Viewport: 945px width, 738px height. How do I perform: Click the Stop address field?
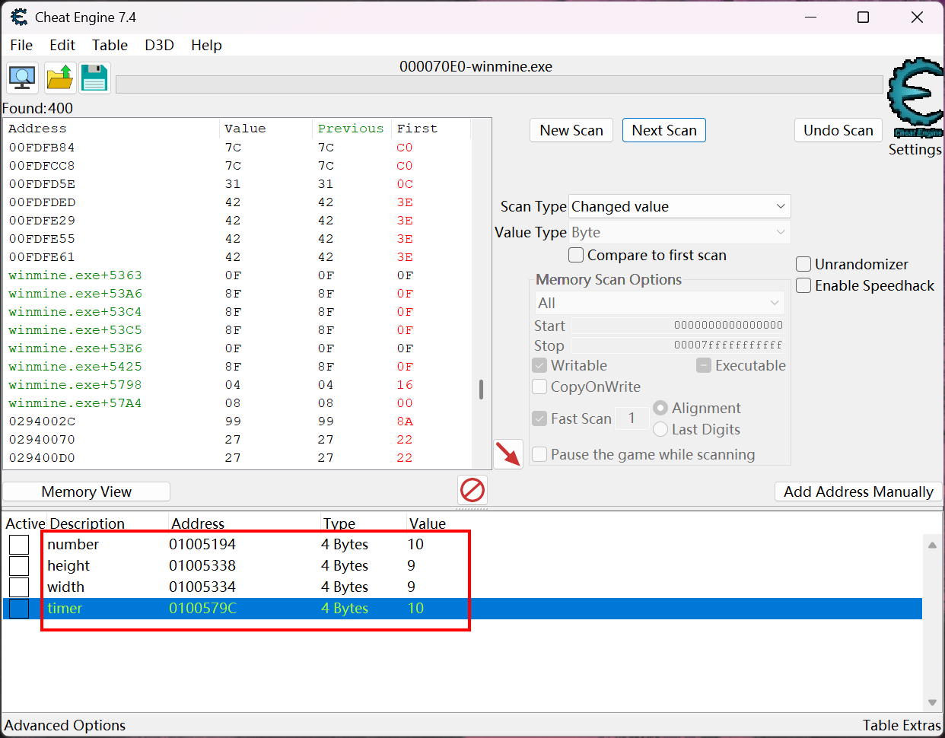(677, 345)
